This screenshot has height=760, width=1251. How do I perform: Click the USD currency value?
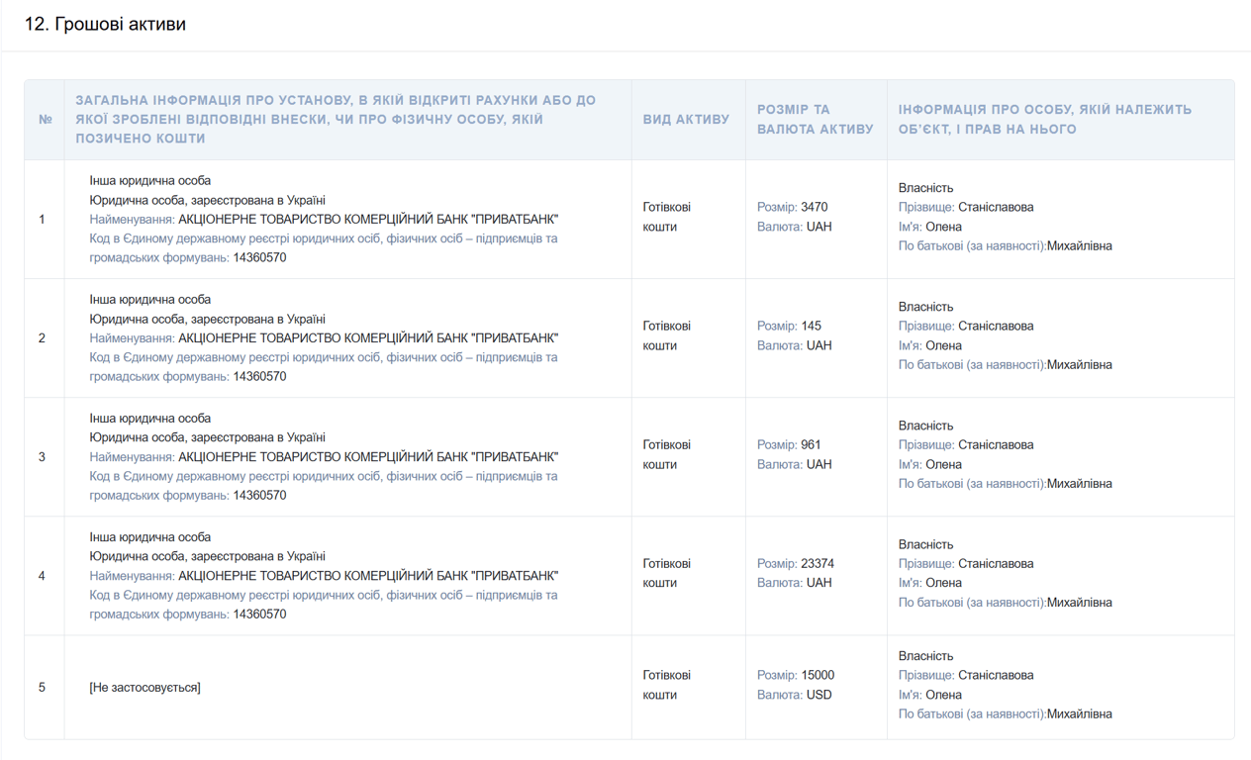tap(818, 695)
